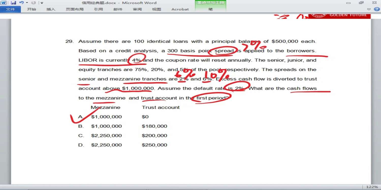
Task: Open the Acrobat ribbon tab
Action: (180, 9)
